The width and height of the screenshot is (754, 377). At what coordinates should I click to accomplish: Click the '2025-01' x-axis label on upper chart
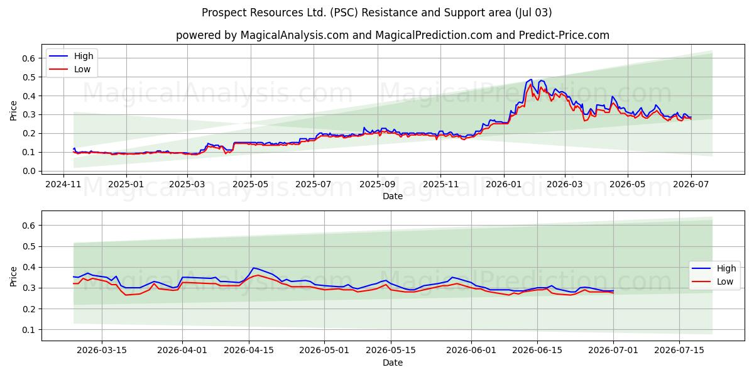[126, 184]
